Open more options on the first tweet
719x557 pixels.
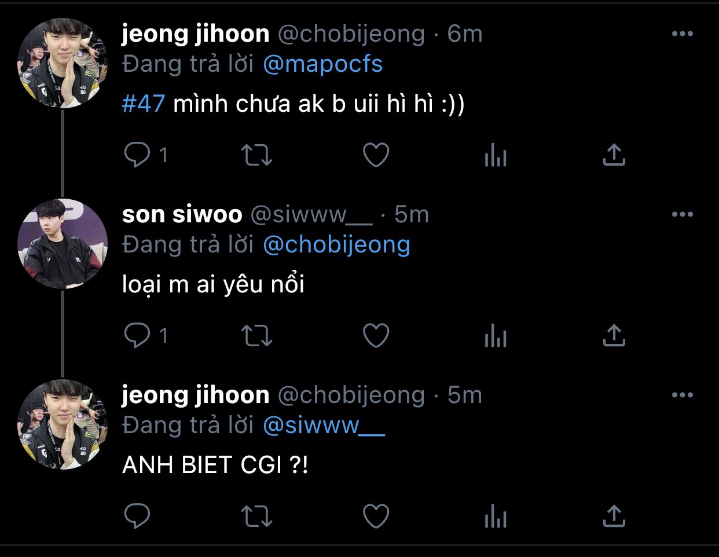pyautogui.click(x=682, y=34)
